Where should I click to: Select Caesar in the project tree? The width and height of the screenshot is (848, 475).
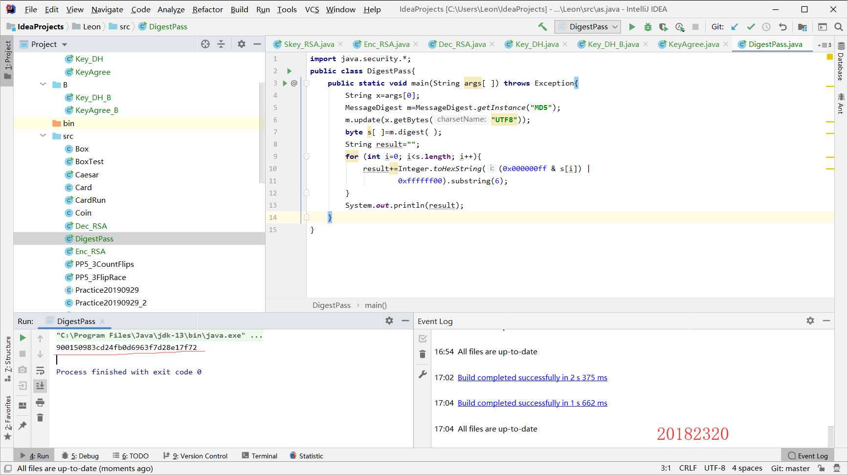87,174
